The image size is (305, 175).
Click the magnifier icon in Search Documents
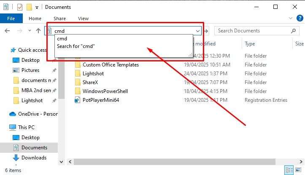coord(294,31)
